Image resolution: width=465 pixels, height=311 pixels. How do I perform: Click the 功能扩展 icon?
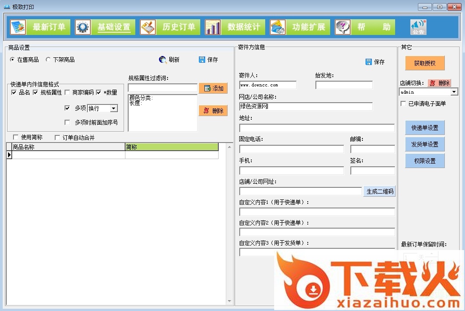278,27
